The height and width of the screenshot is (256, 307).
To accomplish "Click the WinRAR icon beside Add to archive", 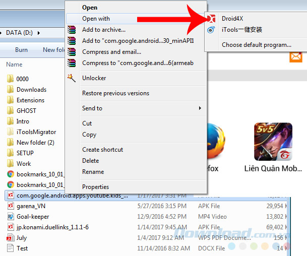I will (x=72, y=30).
